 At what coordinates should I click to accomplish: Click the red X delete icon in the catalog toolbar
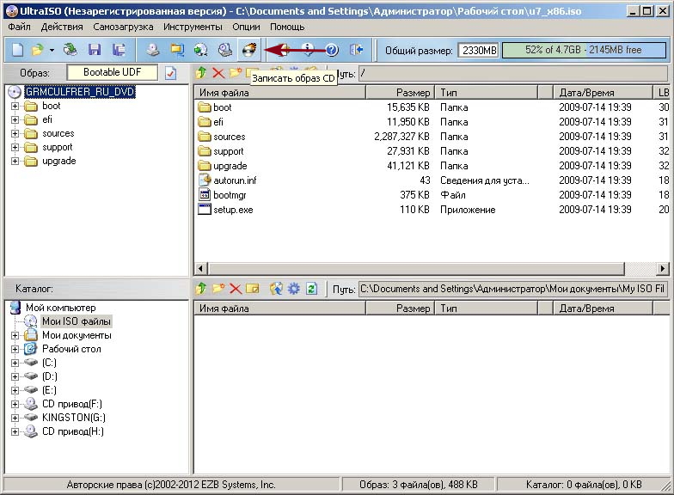pos(236,289)
